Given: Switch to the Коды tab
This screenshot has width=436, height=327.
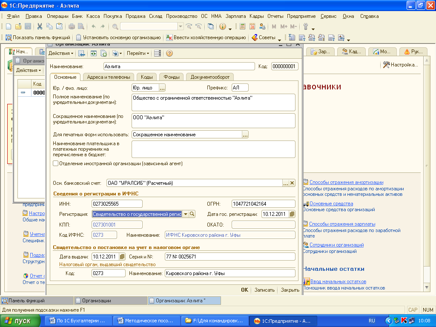Looking at the screenshot, I should coord(146,77).
